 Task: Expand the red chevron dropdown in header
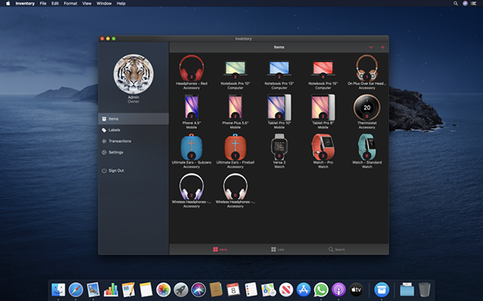[x=371, y=47]
